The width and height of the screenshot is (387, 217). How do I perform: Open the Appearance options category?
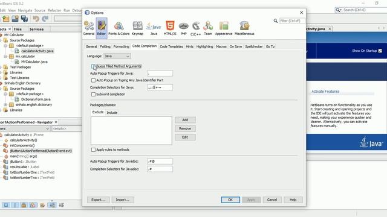pyautogui.click(x=224, y=28)
